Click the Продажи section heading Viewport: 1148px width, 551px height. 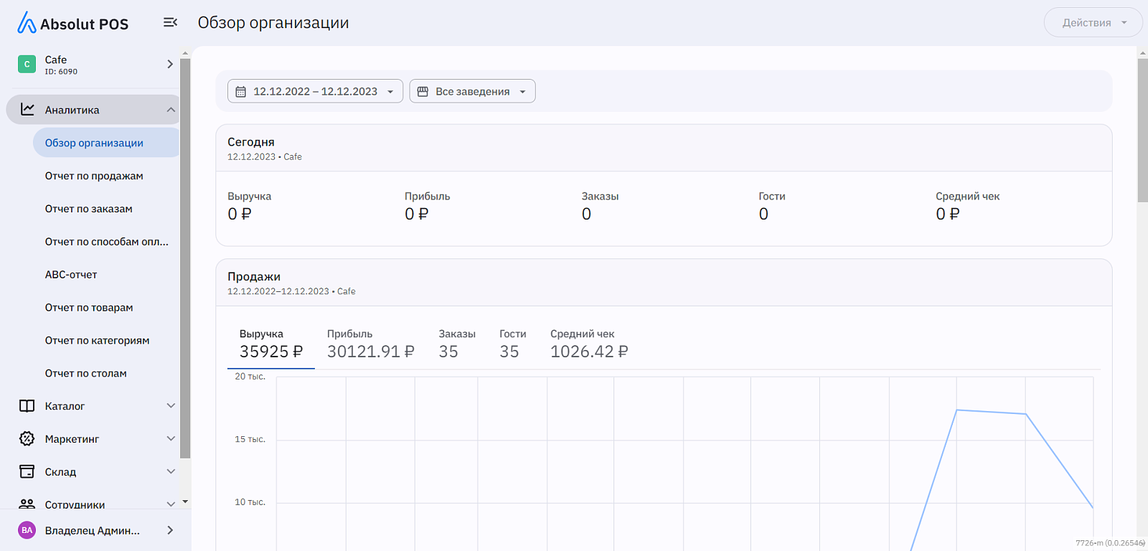pos(254,277)
